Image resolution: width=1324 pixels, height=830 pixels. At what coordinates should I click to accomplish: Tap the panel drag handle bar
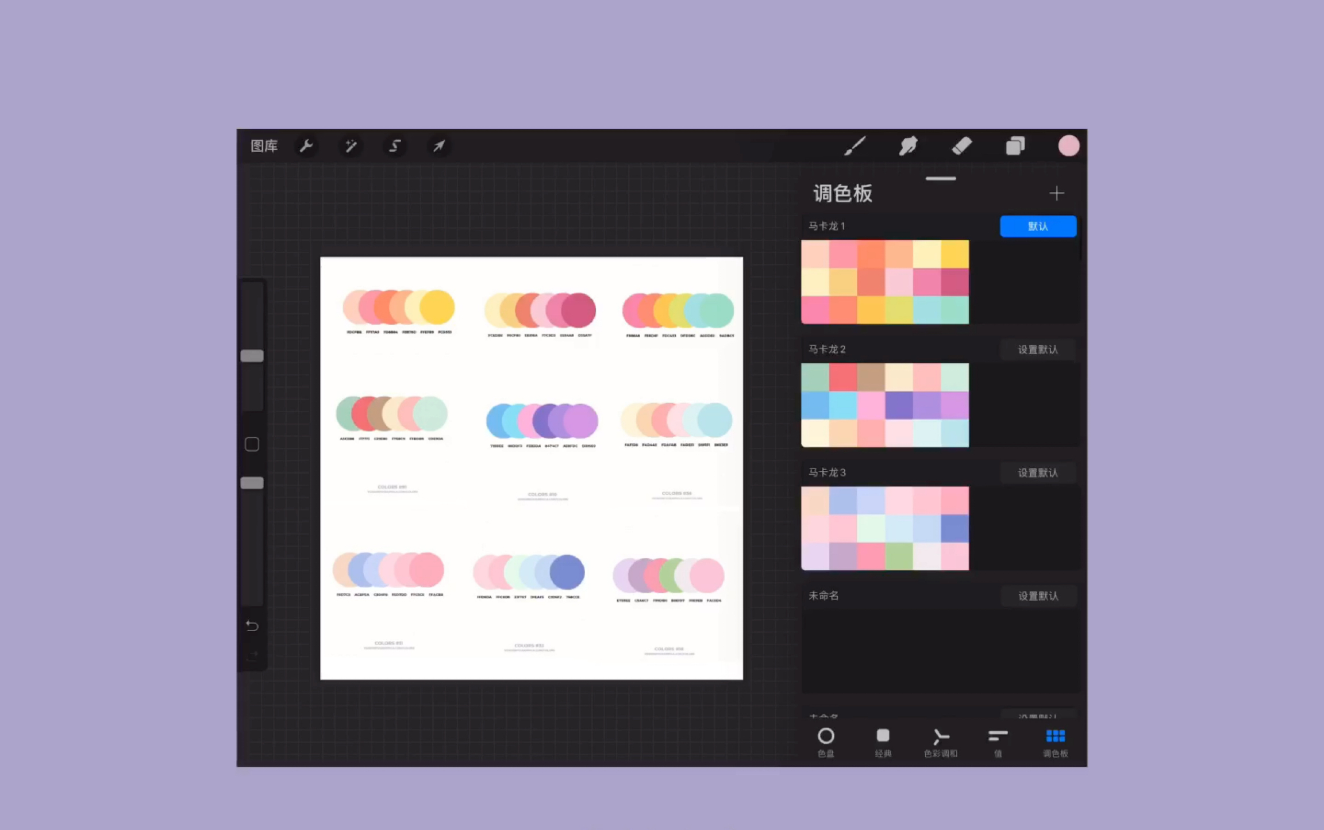(x=941, y=179)
